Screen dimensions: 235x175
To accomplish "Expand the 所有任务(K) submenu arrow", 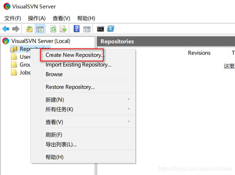I will (129, 109).
